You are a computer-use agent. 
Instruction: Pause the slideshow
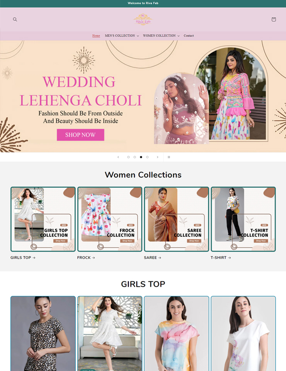point(169,157)
